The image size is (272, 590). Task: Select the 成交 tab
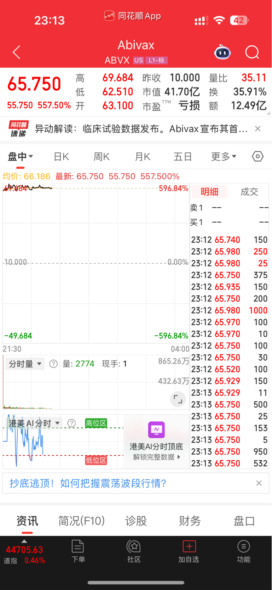249,192
